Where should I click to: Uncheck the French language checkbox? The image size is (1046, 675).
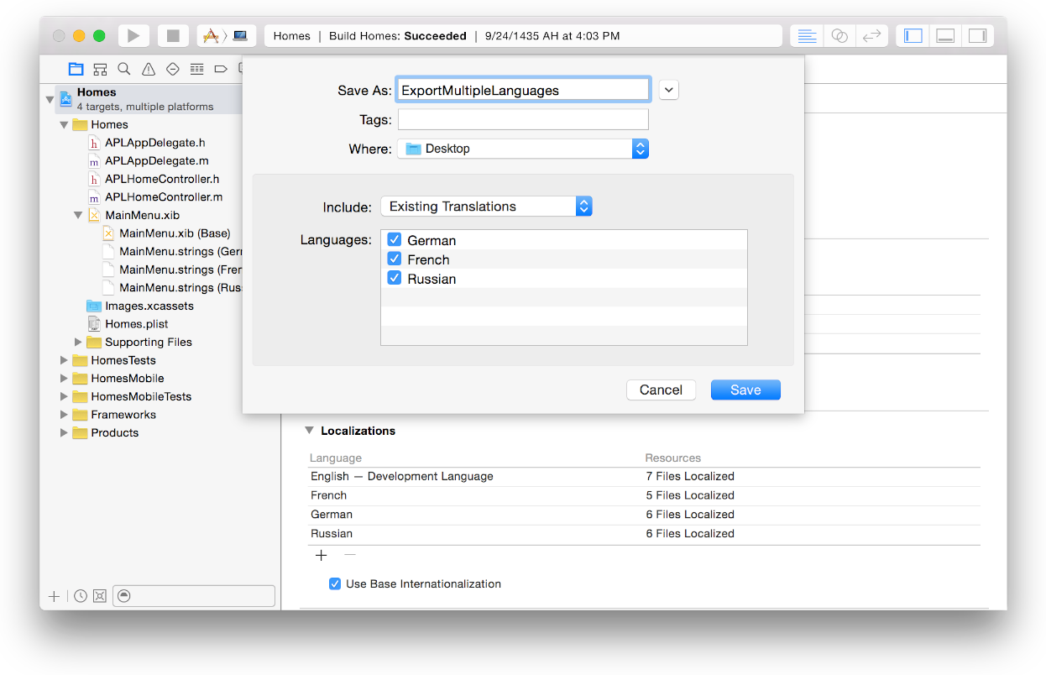click(x=395, y=259)
